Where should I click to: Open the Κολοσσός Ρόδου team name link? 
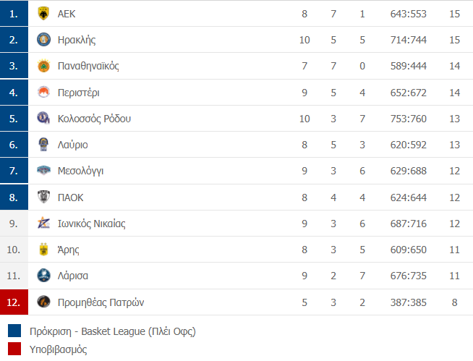coord(94,119)
